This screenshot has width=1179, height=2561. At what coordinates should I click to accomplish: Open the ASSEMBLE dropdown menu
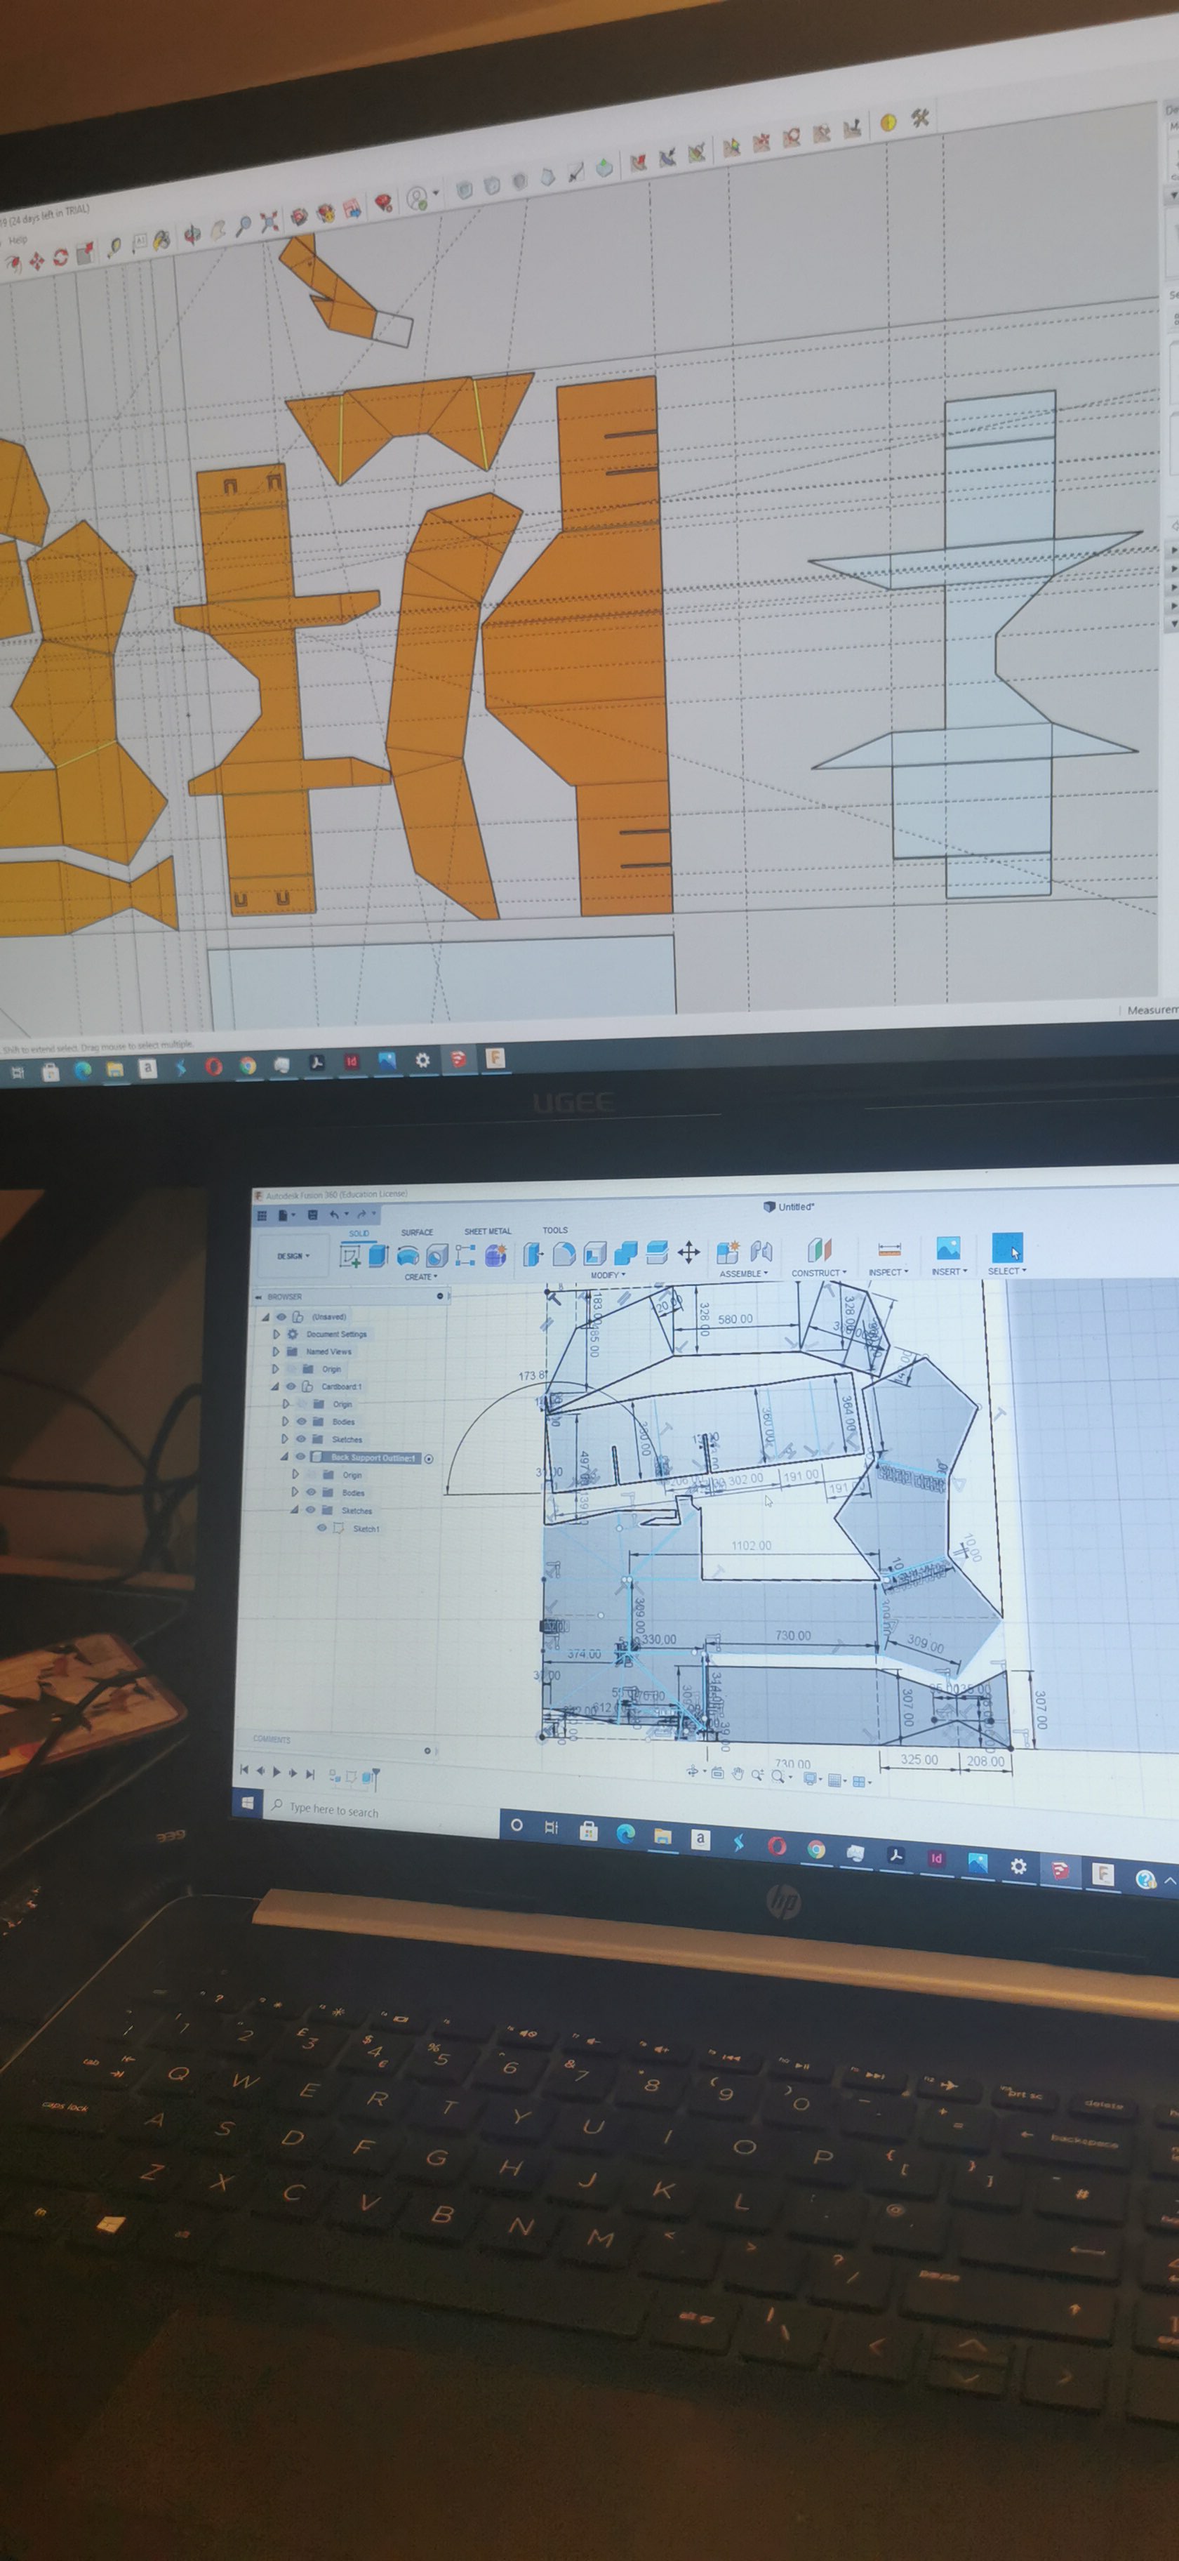744,1273
